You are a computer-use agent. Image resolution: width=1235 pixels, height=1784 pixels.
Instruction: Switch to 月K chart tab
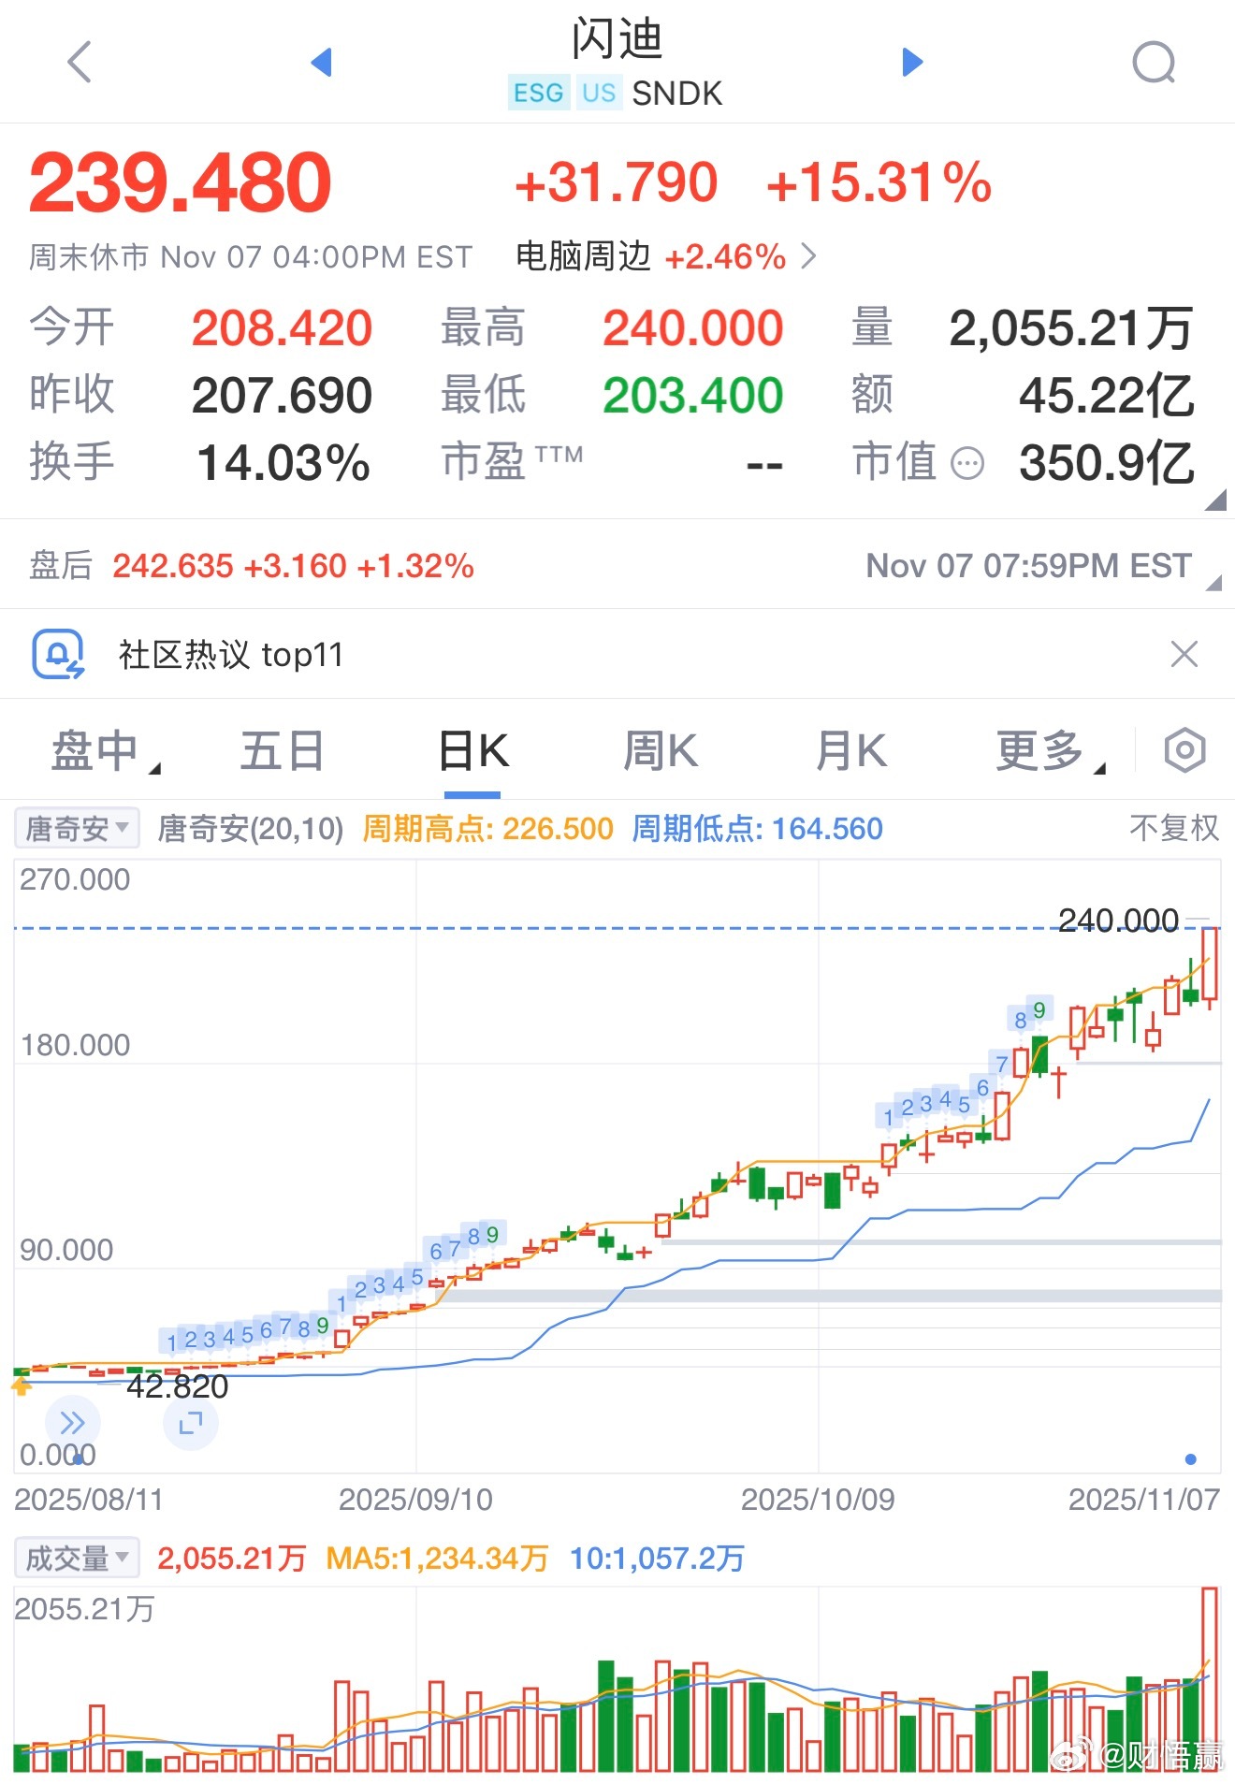tap(850, 751)
